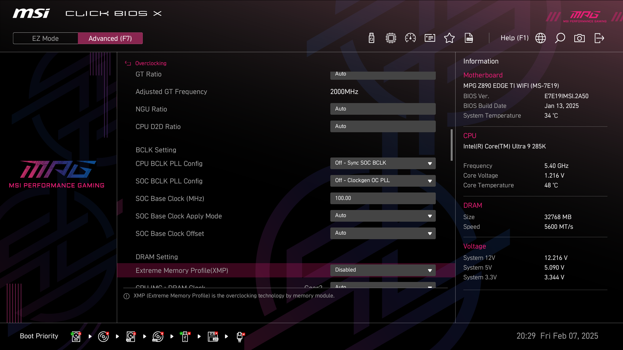Open the M-Flash USB update icon
The height and width of the screenshot is (350, 623).
pos(372,38)
